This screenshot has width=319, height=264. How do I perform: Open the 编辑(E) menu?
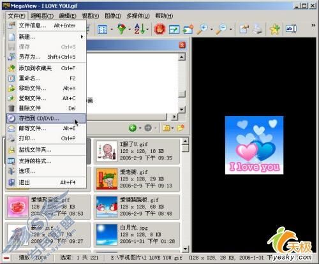(68, 16)
